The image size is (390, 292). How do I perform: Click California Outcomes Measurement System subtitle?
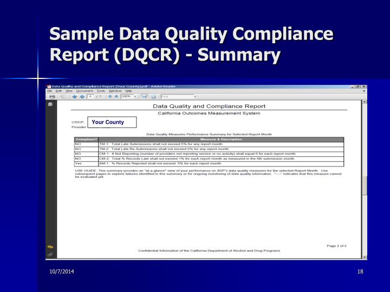209,113
